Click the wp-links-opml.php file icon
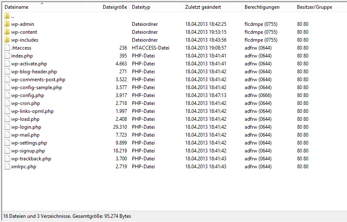Viewport: 347px width, 222px height. click(7, 111)
